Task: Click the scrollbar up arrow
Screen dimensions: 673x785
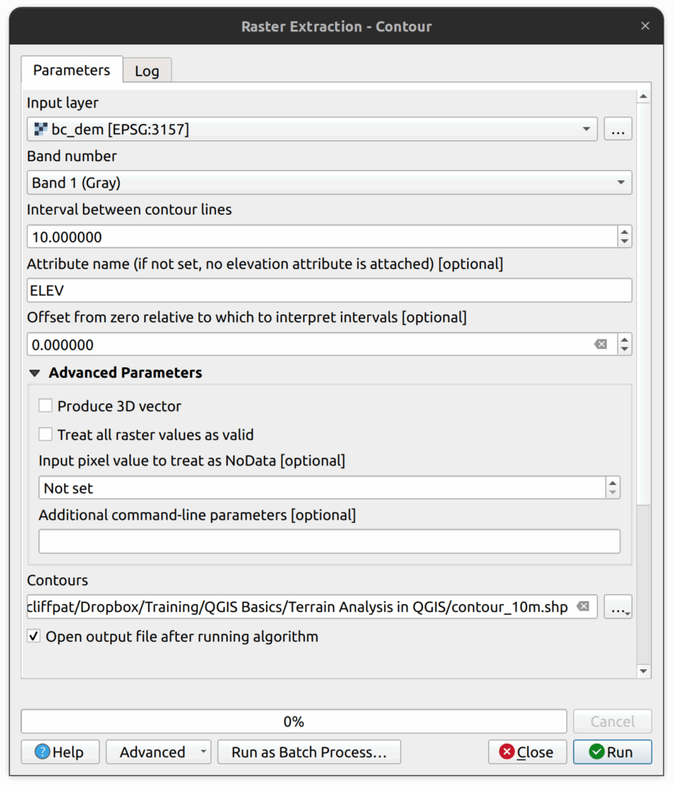Action: point(643,96)
